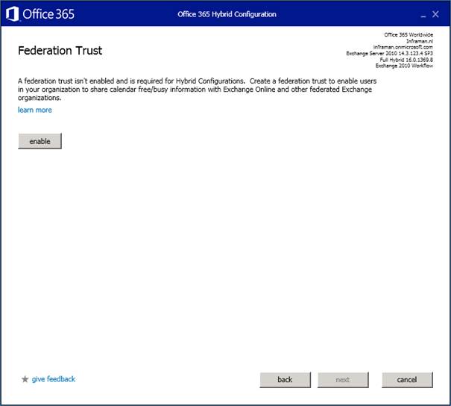Click the Exchange Server 2010 version line
This screenshot has height=406, width=451.
tap(389, 53)
